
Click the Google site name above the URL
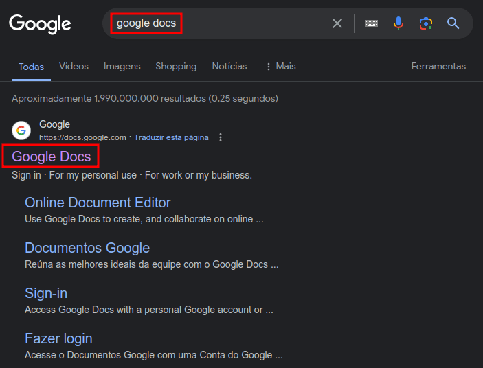(54, 124)
